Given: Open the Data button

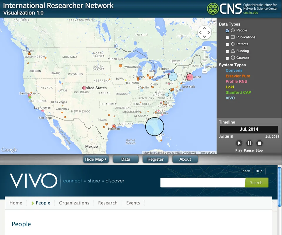Looking at the screenshot, I should (126, 159).
